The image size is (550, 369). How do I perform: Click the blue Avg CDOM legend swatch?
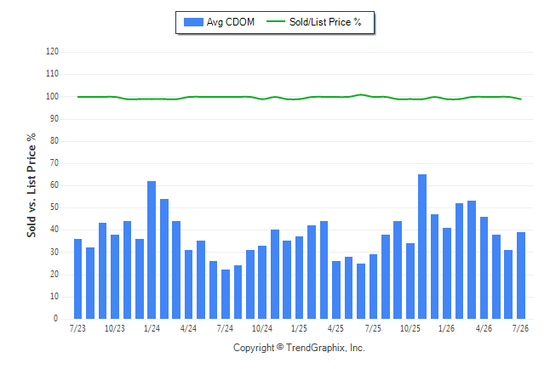[193, 22]
